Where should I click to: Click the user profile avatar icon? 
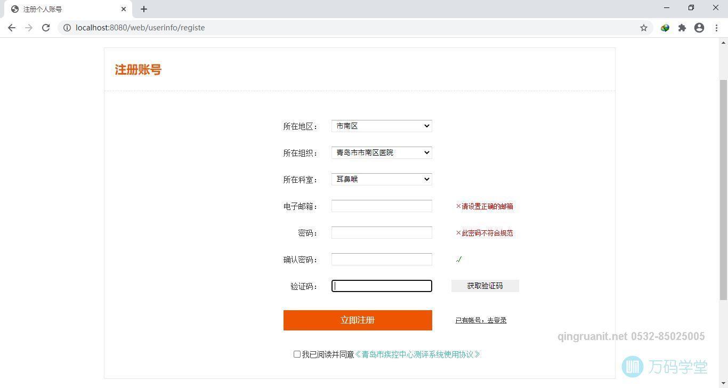[x=699, y=28]
